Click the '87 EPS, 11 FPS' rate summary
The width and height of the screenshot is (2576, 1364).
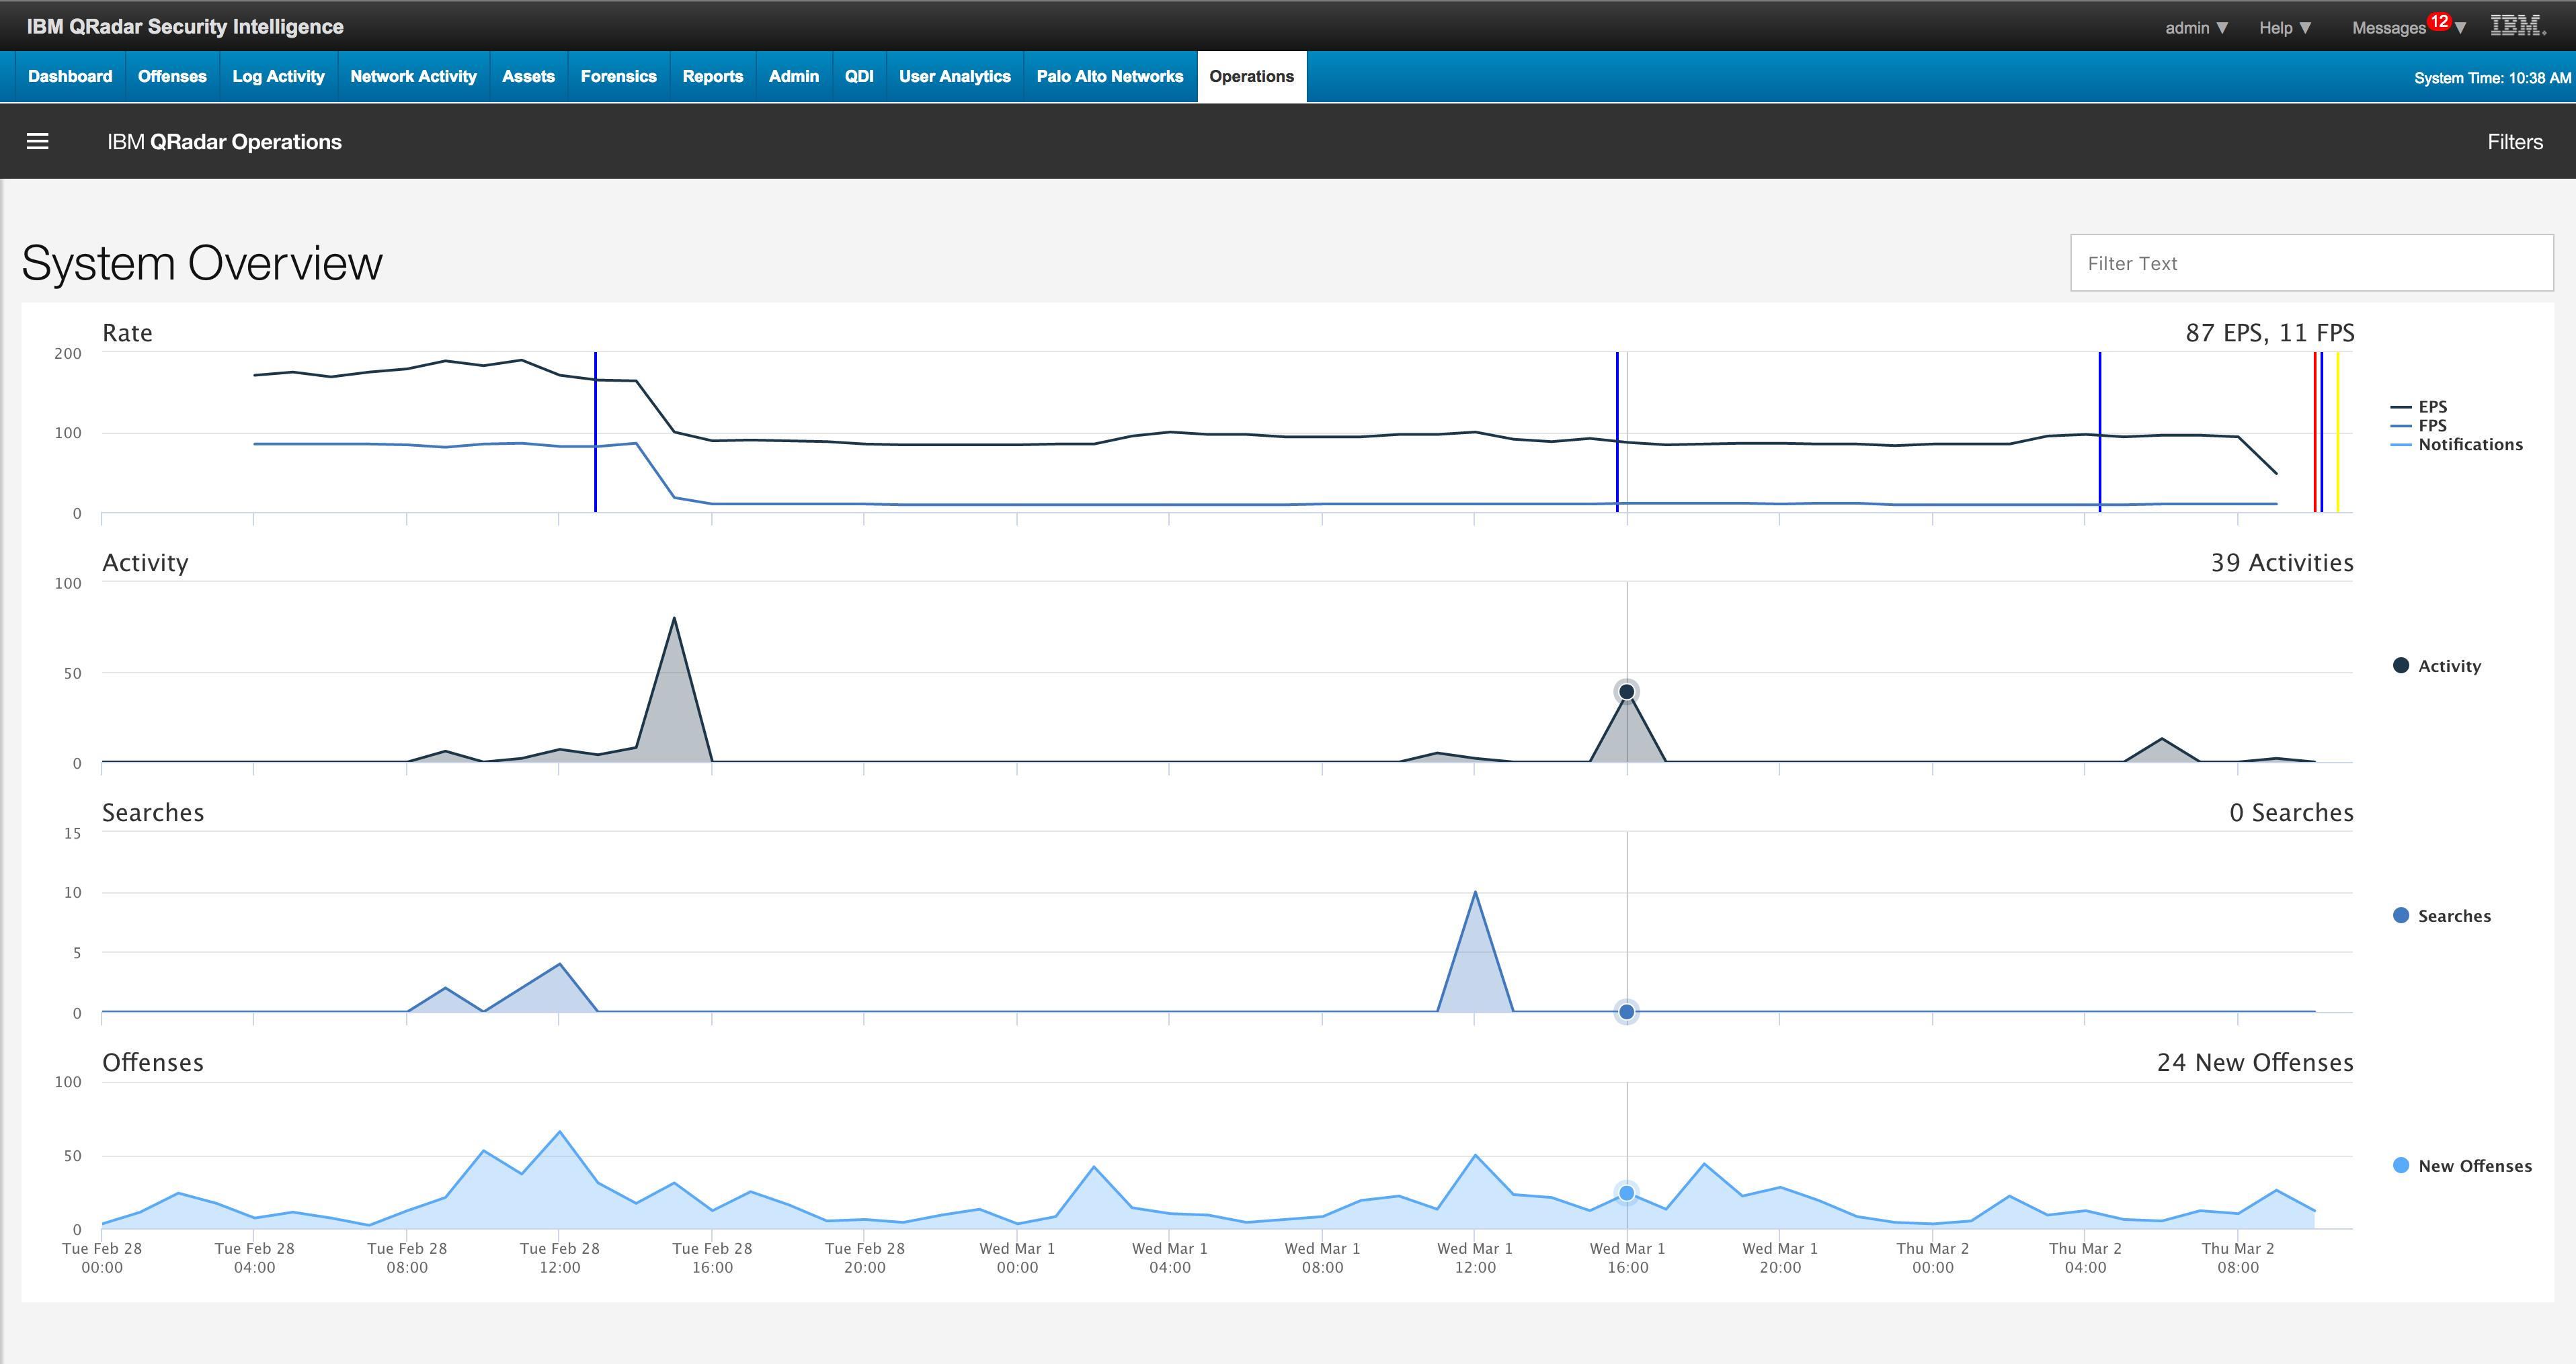coord(2269,333)
